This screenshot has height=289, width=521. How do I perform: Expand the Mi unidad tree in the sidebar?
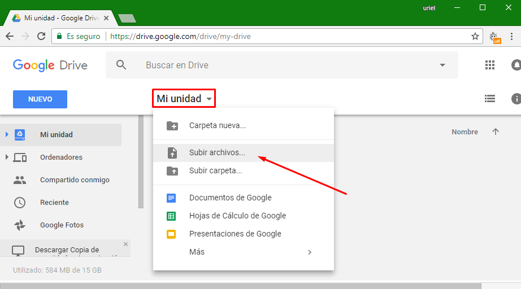(x=7, y=134)
